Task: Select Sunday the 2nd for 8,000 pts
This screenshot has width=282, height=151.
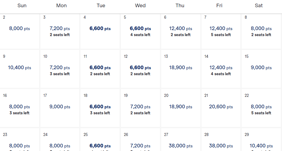Action: point(20,31)
